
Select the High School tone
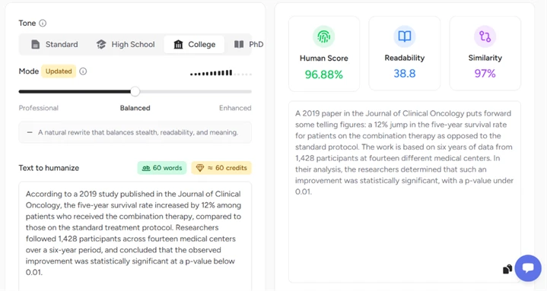tap(126, 45)
